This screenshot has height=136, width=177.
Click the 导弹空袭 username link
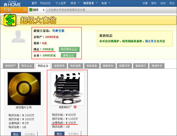(x=58, y=31)
